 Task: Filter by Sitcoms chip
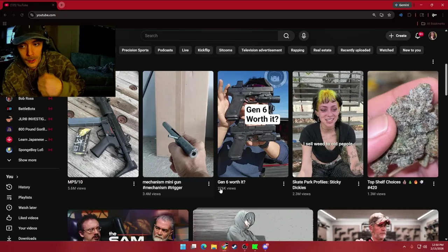[x=226, y=50]
